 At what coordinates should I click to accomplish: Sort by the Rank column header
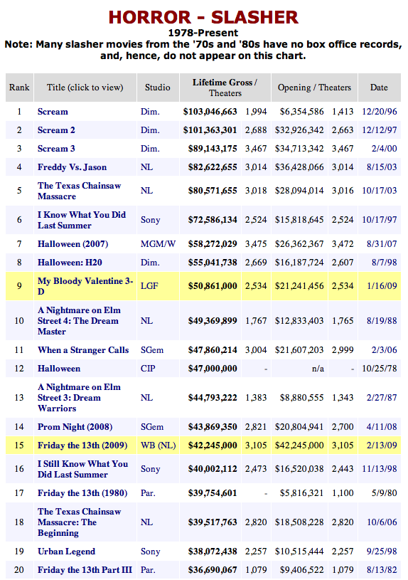[x=19, y=88]
